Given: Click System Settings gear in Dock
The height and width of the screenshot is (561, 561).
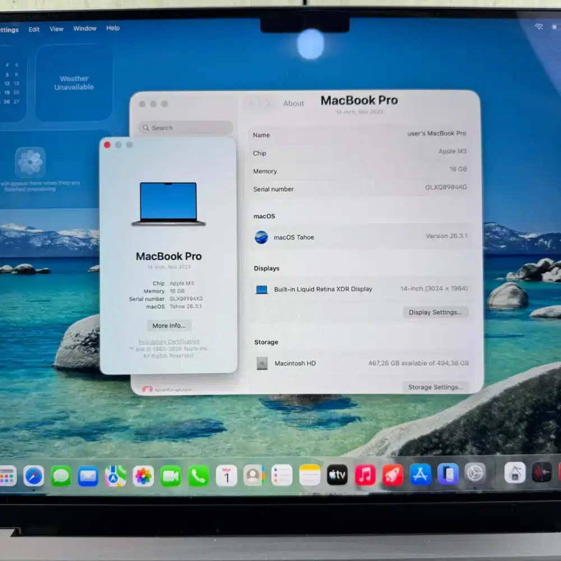Looking at the screenshot, I should click(475, 473).
